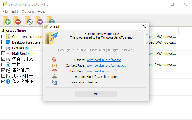Open the www.sordum.org/contact-us link
The height and width of the screenshot is (120, 192).
pos(106,65)
